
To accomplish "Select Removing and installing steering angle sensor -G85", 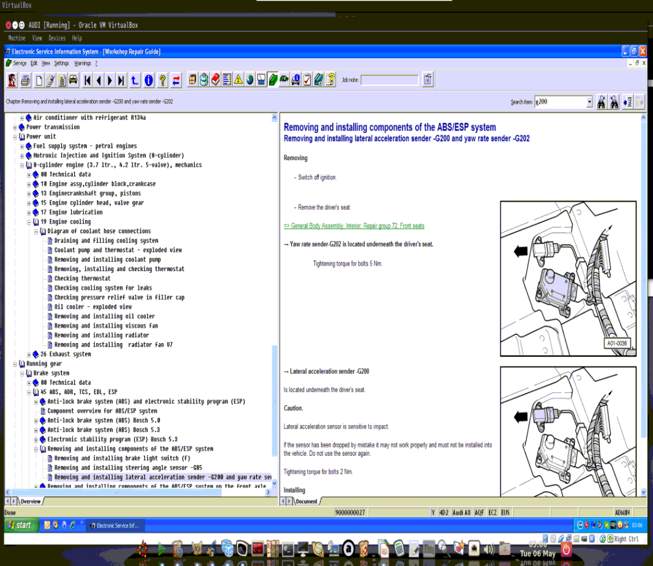I will [128, 468].
